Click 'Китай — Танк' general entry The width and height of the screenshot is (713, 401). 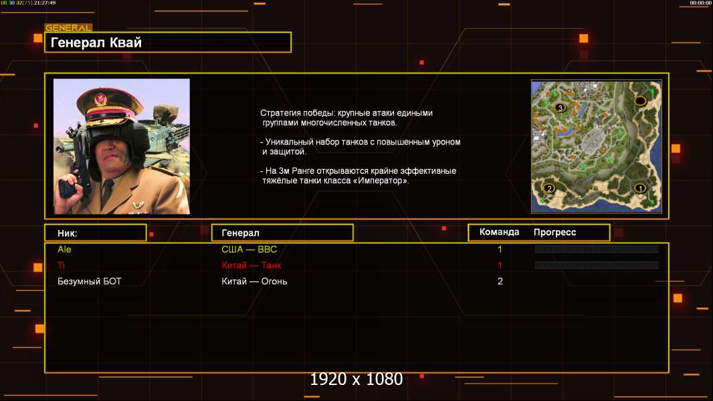click(x=251, y=265)
